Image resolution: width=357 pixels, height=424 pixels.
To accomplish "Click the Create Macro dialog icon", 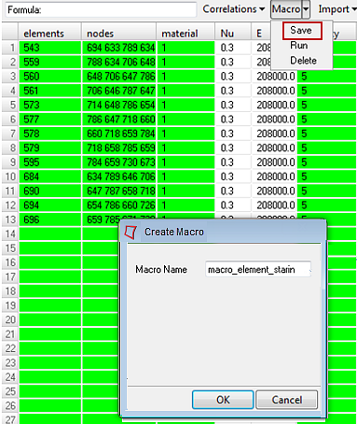I will (x=130, y=233).
